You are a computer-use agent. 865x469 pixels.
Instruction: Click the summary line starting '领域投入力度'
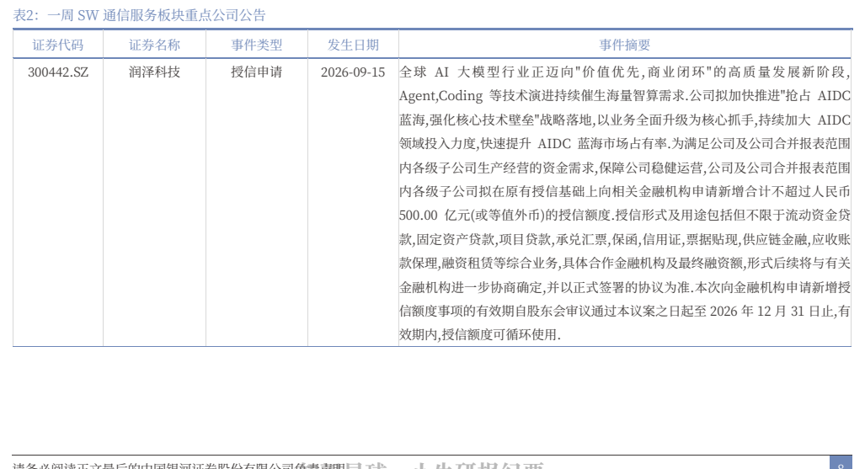click(624, 144)
